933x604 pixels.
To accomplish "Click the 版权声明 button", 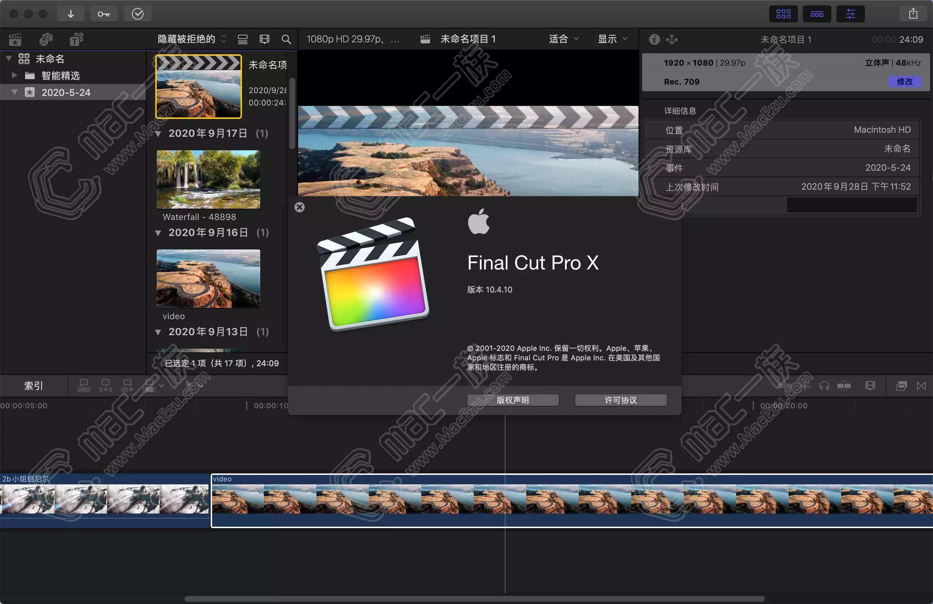I will coord(512,400).
